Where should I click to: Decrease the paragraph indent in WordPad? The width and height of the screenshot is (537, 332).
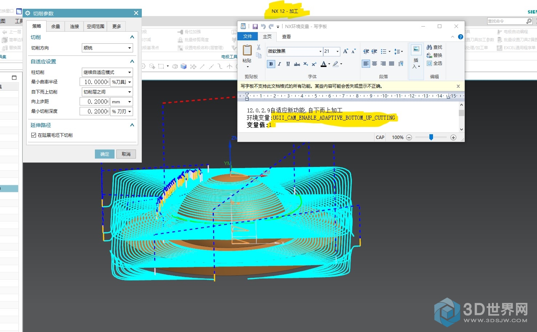366,52
